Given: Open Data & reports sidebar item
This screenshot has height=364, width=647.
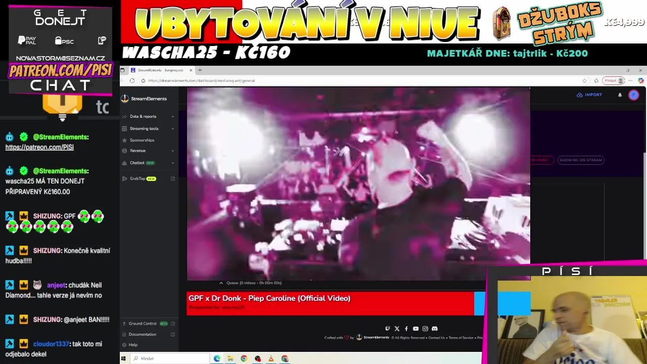Looking at the screenshot, I should coord(143,116).
